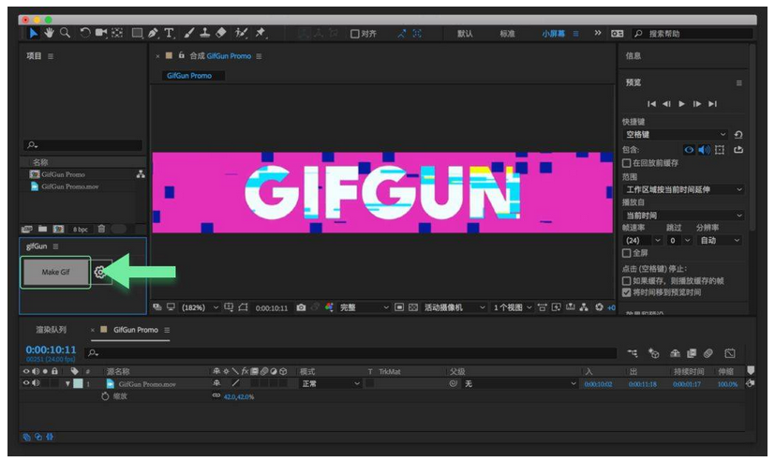
Task: Create a new composition from Project panel
Action: [x=58, y=229]
